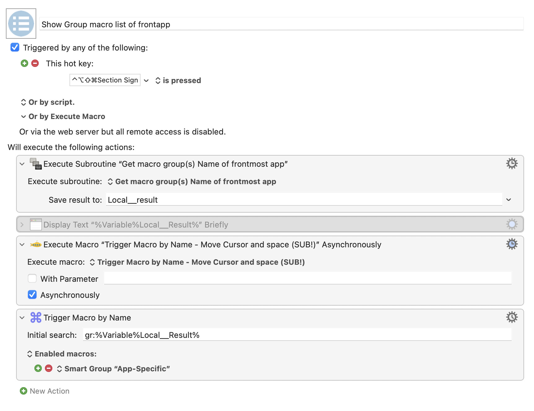
Task: Open the Save result to variable dropdown
Action: tap(509, 200)
